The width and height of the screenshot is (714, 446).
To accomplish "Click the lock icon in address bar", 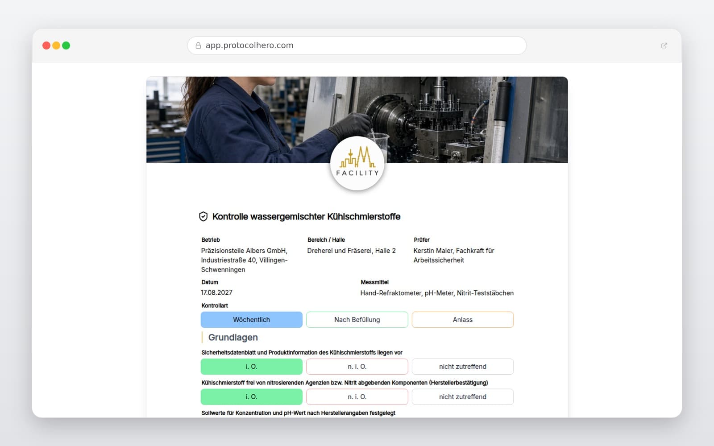I will 198,45.
